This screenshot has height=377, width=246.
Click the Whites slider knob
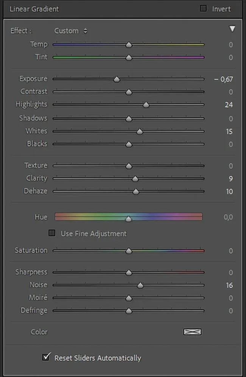140,131
